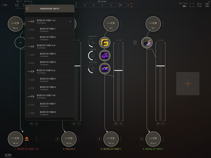Open options dots beside channel 3 output
Viewport: 211px width, 158px height.
(121, 139)
